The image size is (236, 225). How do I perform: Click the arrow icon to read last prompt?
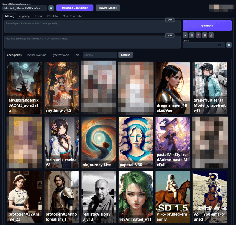coord(185,35)
